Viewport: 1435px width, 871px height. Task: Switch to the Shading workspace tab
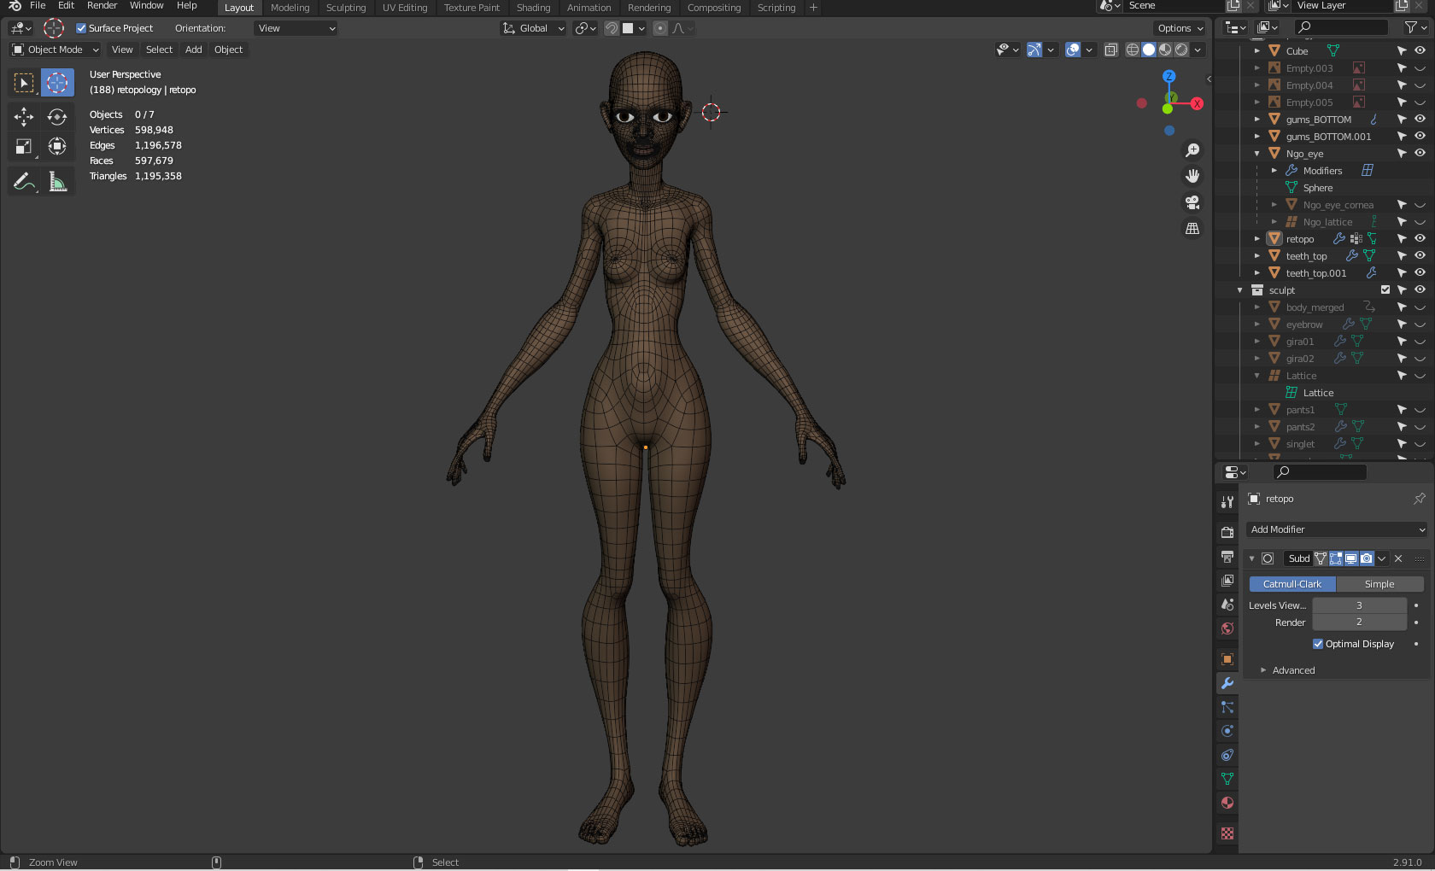[x=533, y=8]
